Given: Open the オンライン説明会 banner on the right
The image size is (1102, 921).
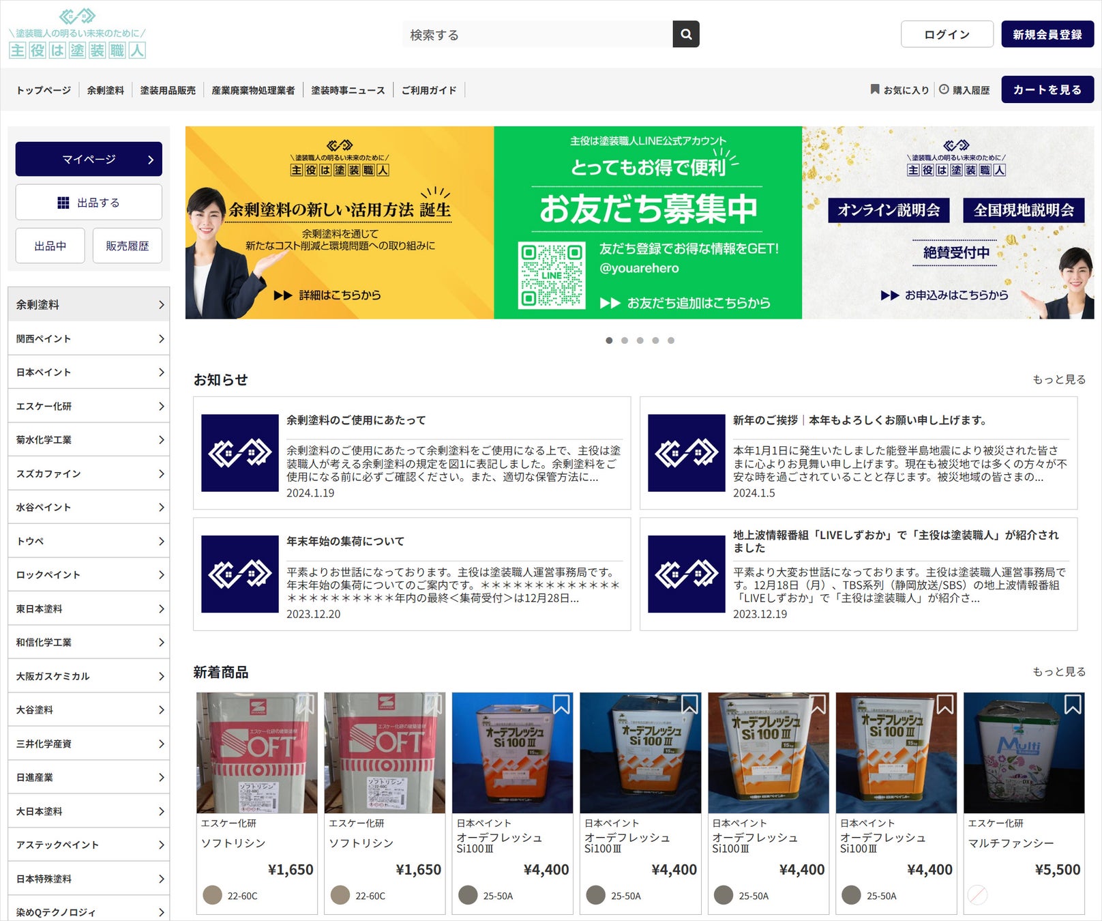Looking at the screenshot, I should (948, 222).
